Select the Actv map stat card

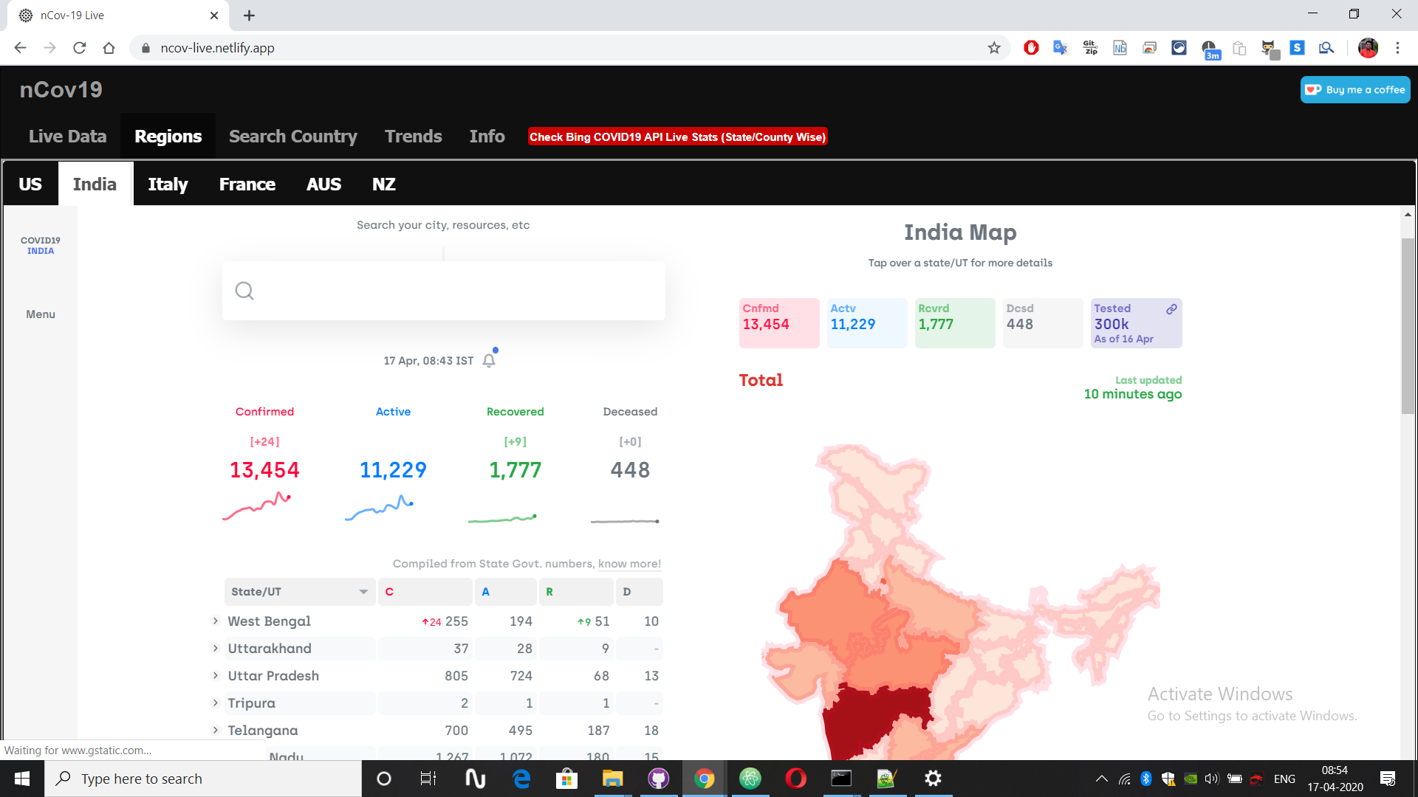[x=866, y=322]
